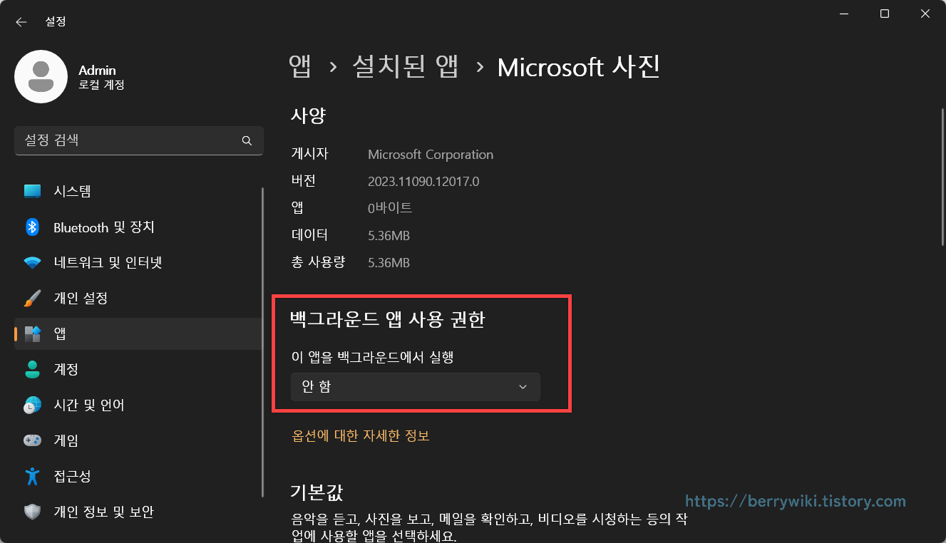Open the background app permission dropdown
Image resolution: width=946 pixels, height=543 pixels.
coord(416,386)
